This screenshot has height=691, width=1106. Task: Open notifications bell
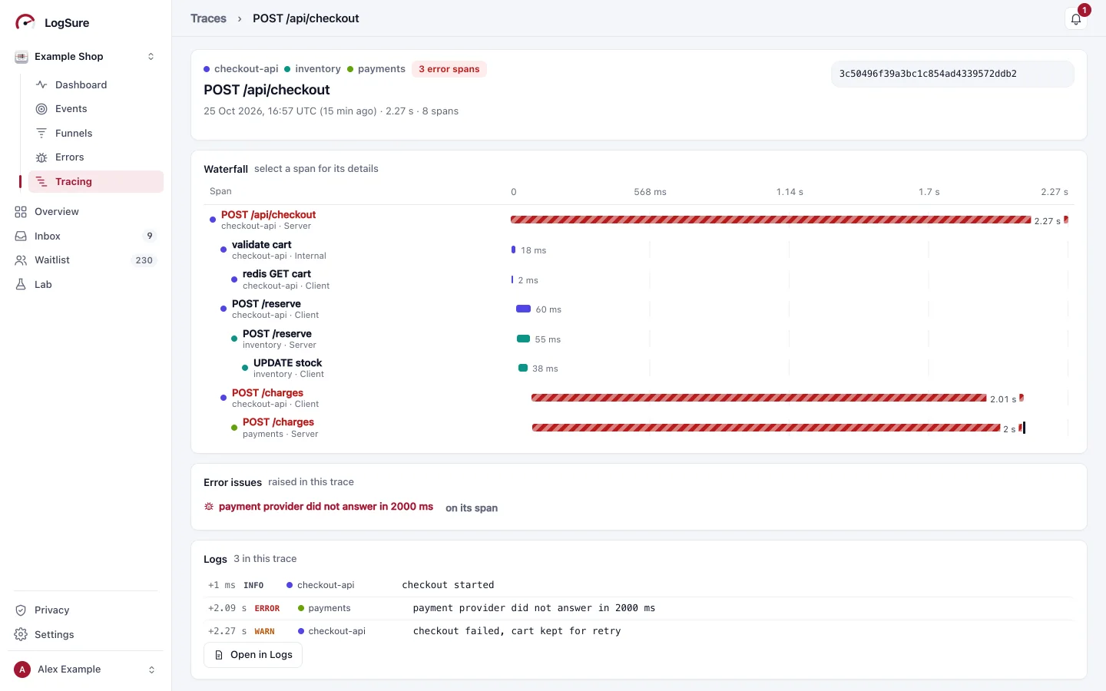click(x=1076, y=19)
